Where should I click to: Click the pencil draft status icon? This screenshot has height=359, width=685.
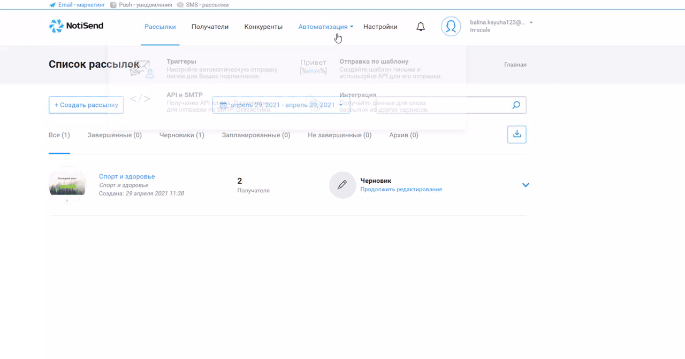point(342,185)
